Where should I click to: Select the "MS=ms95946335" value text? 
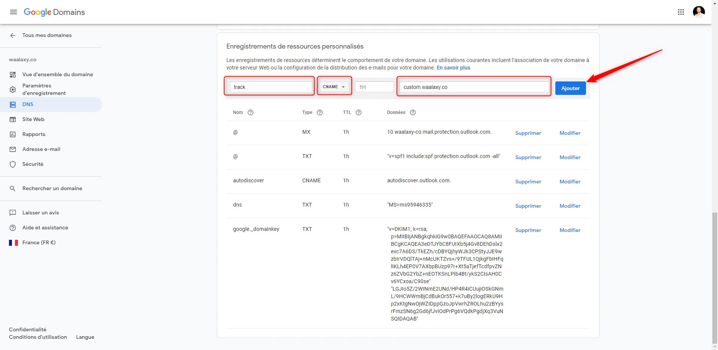pyautogui.click(x=410, y=205)
